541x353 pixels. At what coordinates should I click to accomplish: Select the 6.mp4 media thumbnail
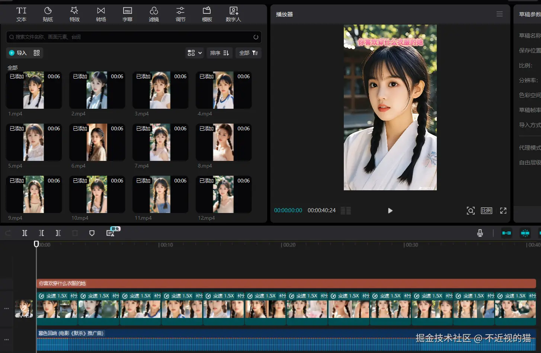click(x=97, y=142)
